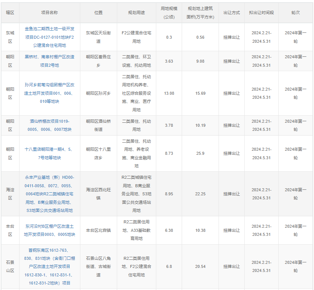
Task: Click the 规划用途 column header
Action: point(137,12)
